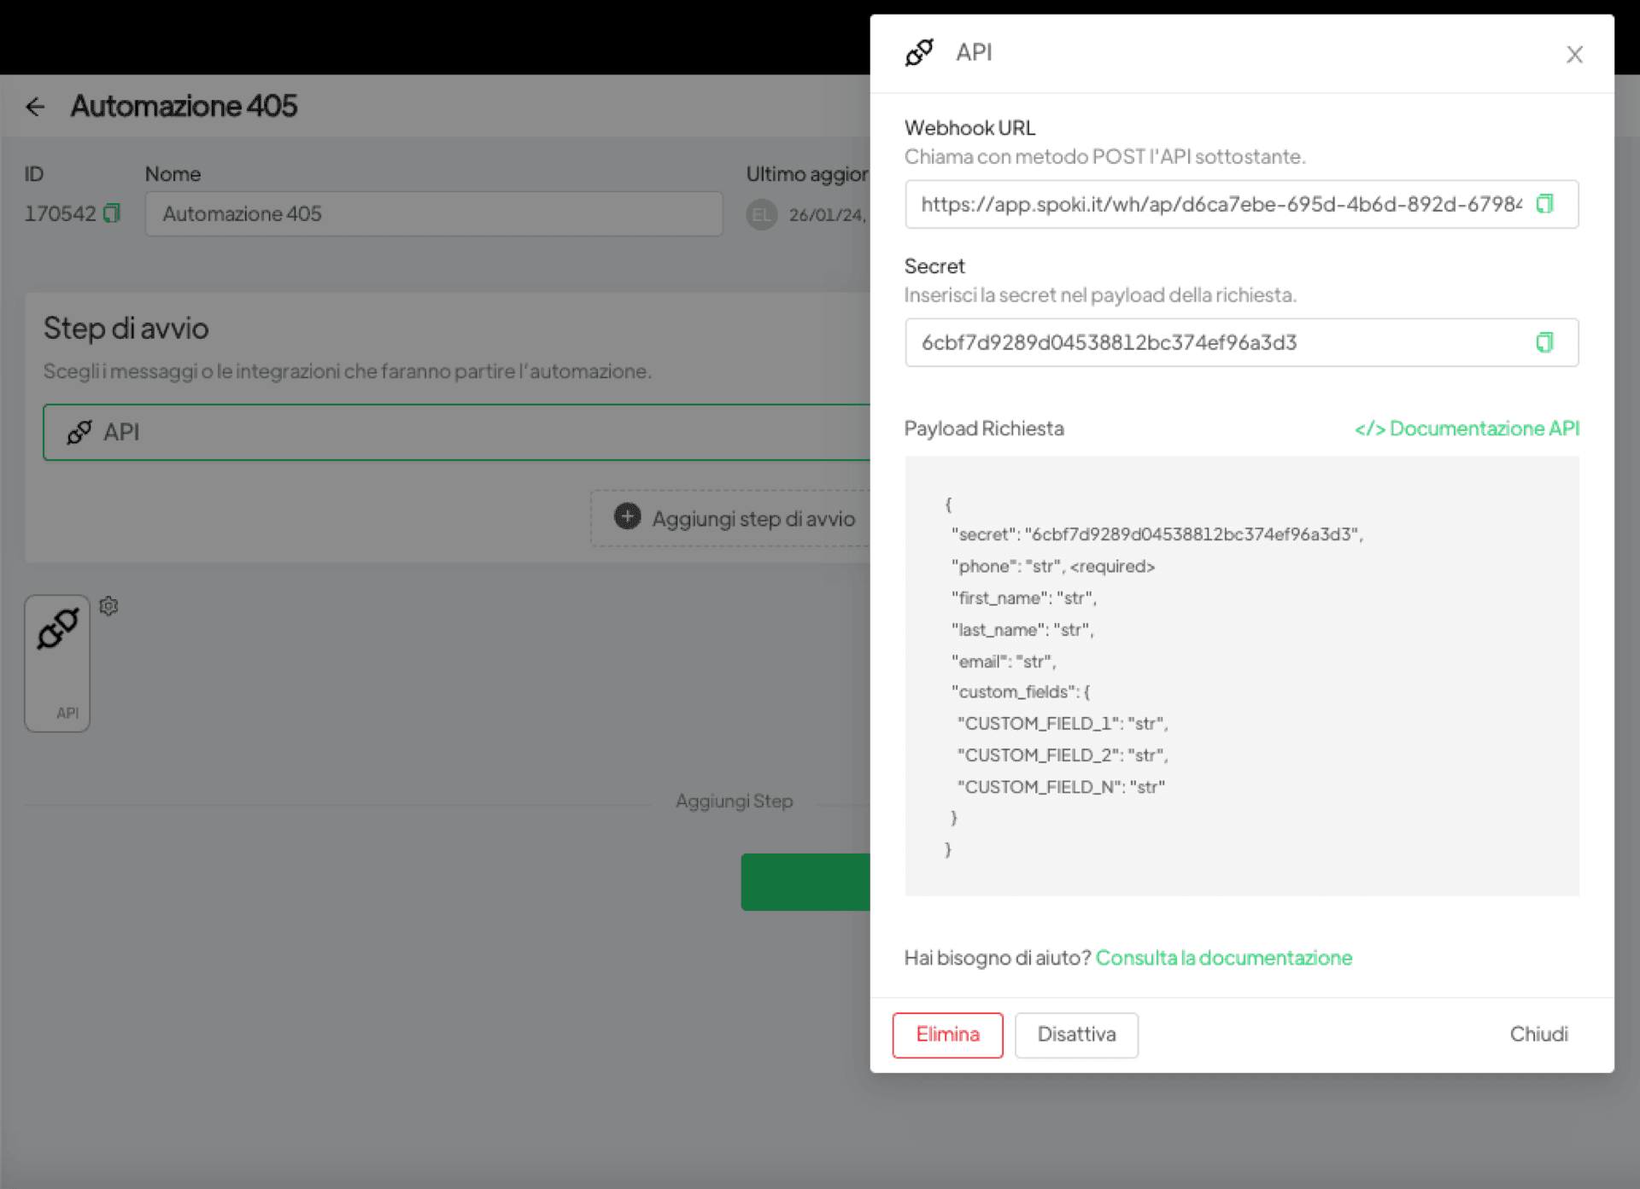Click the green action button below Aggiungi Step
The height and width of the screenshot is (1189, 1640).
pyautogui.click(x=805, y=882)
